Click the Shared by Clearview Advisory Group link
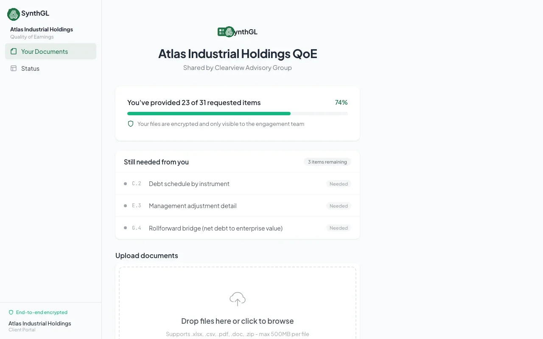 click(x=237, y=67)
